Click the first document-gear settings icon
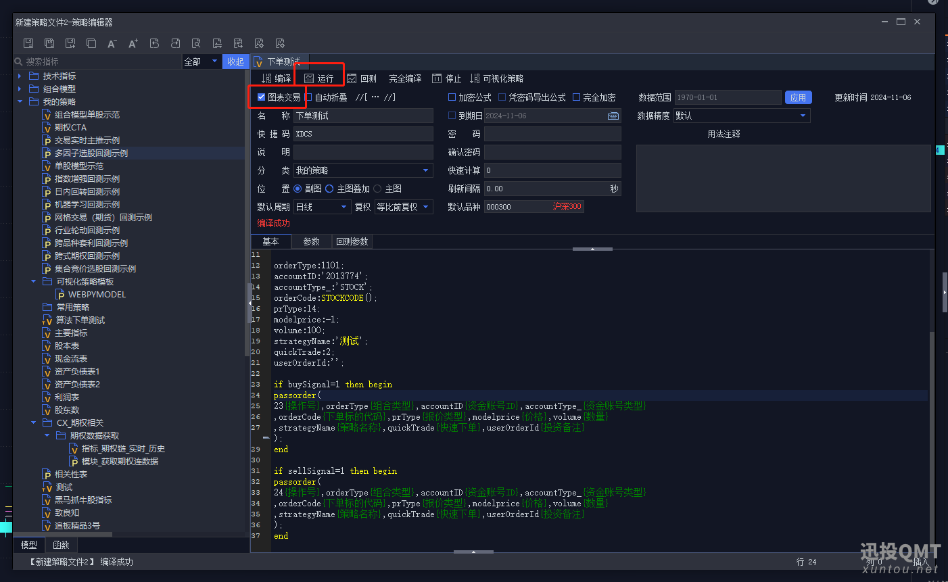 (x=259, y=43)
